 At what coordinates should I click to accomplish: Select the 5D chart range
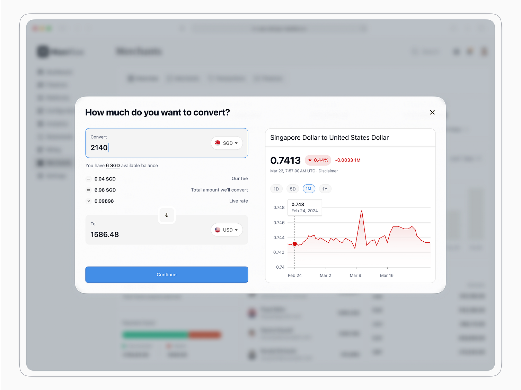pos(292,189)
